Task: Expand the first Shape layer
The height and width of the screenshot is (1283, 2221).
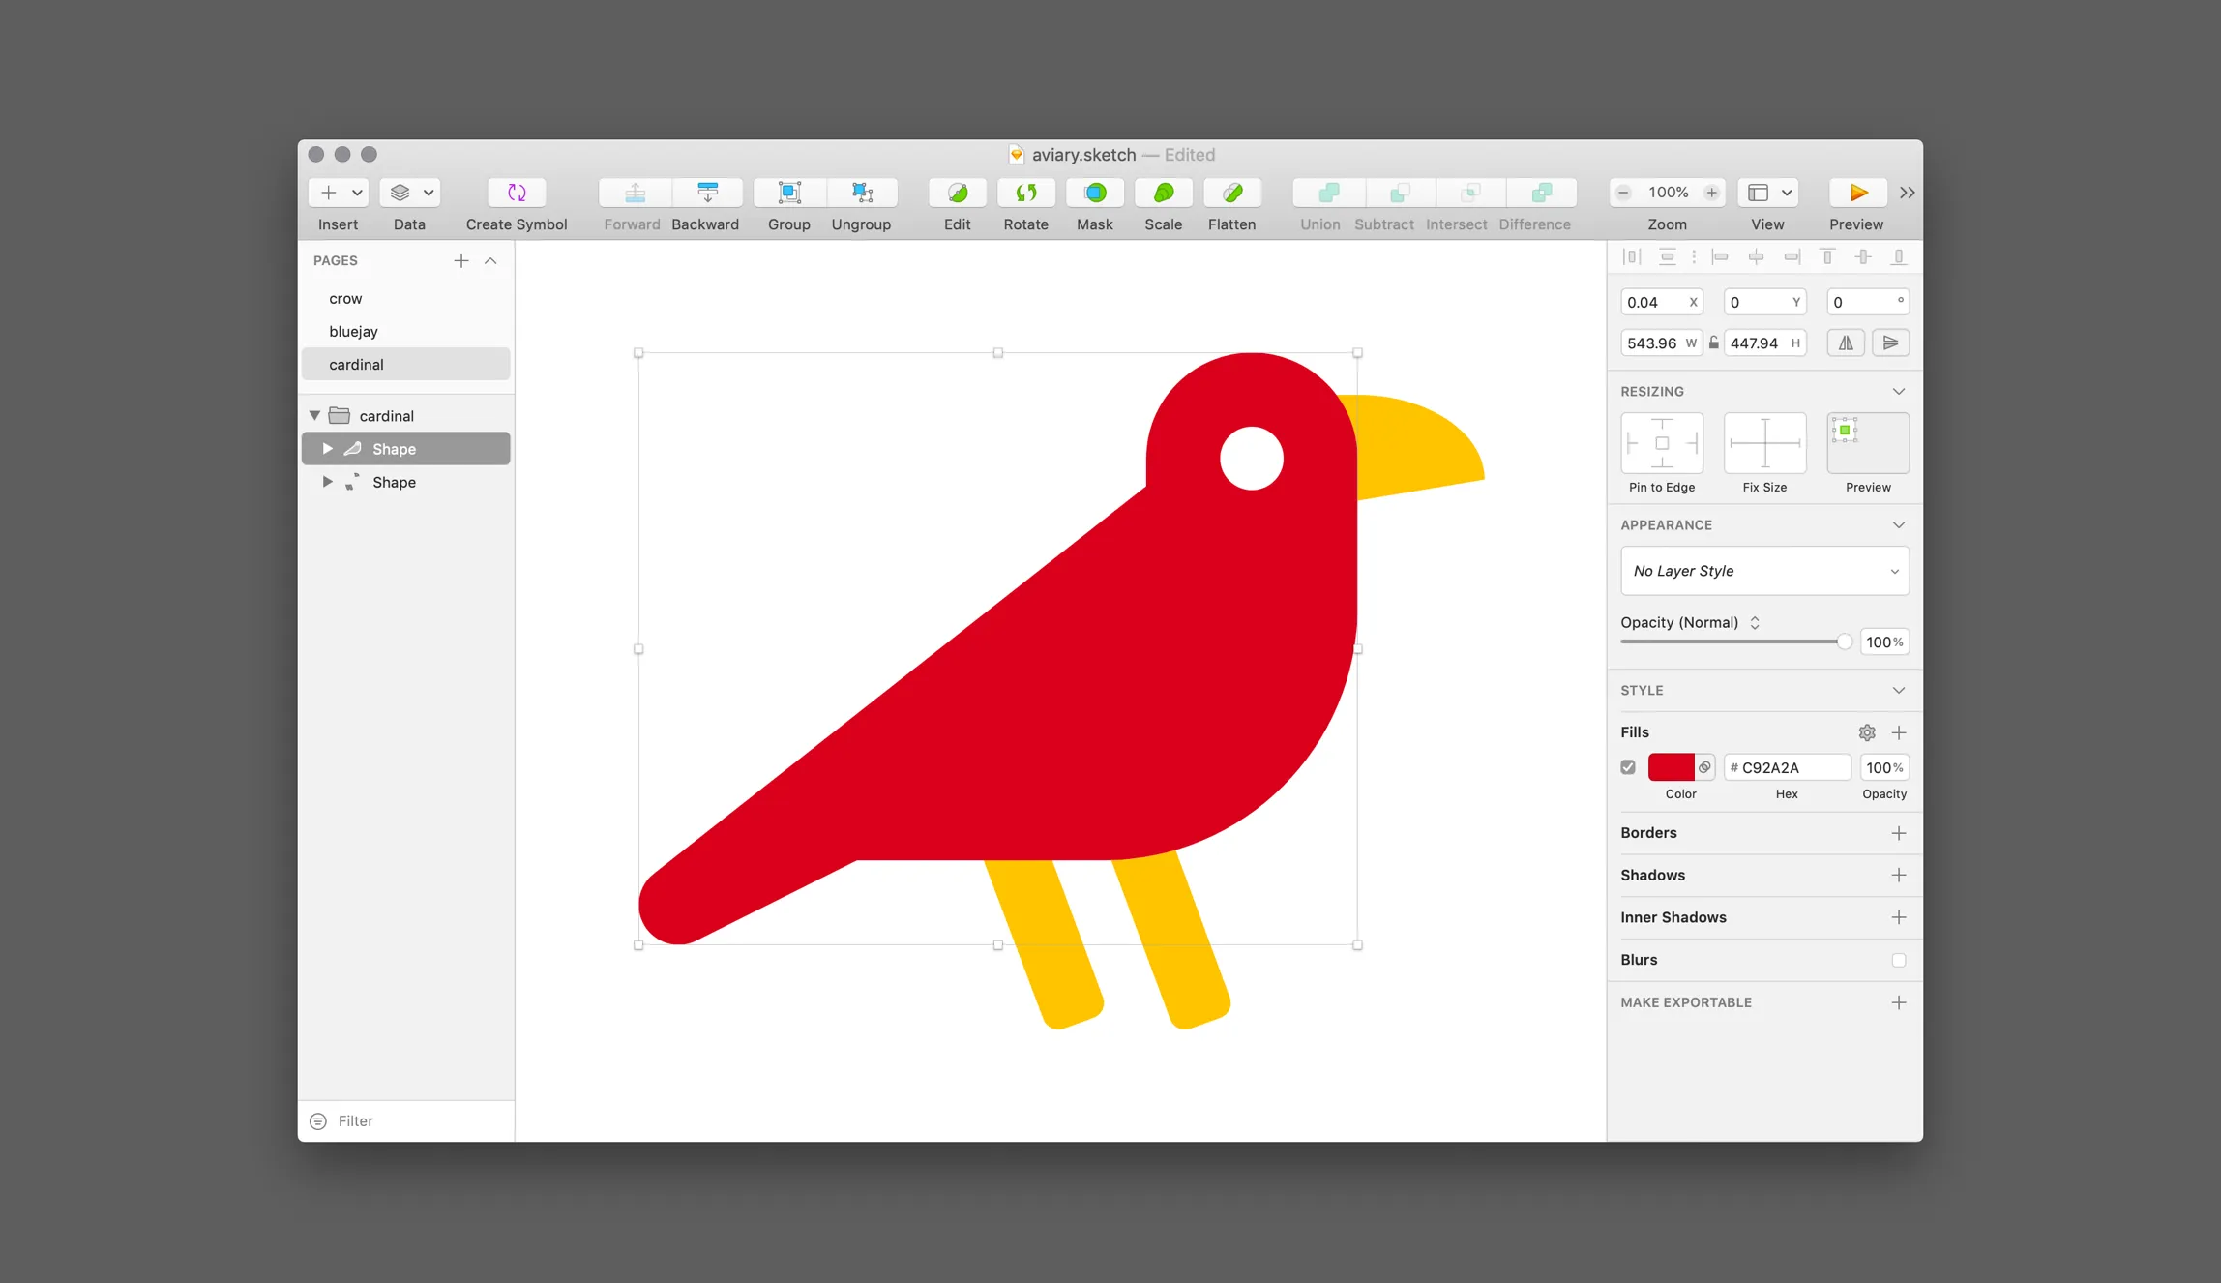Action: (x=327, y=448)
